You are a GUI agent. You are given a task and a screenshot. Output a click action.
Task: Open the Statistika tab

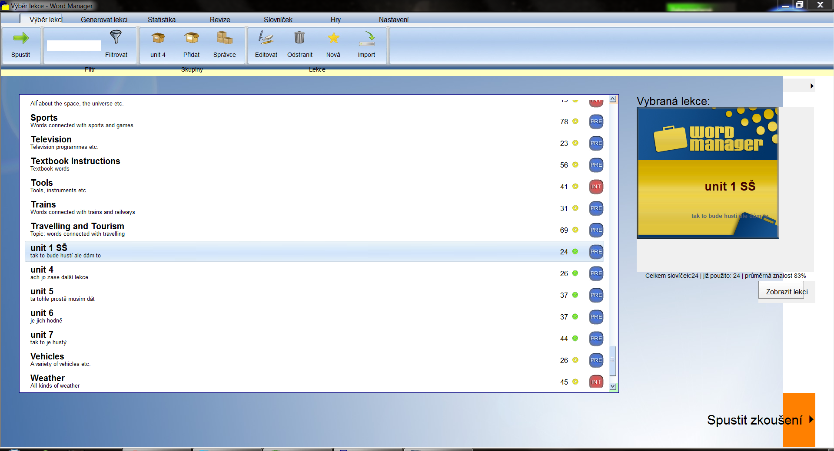(x=162, y=20)
